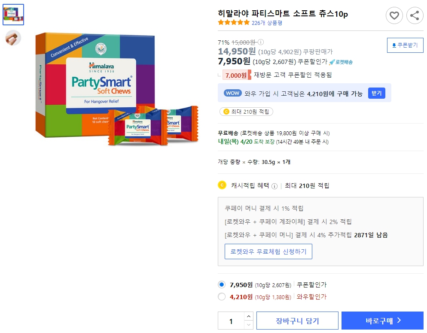This screenshot has height=333, width=427.
Task: Click the 장바구니 담기 add-to-cart button
Action: (297, 321)
